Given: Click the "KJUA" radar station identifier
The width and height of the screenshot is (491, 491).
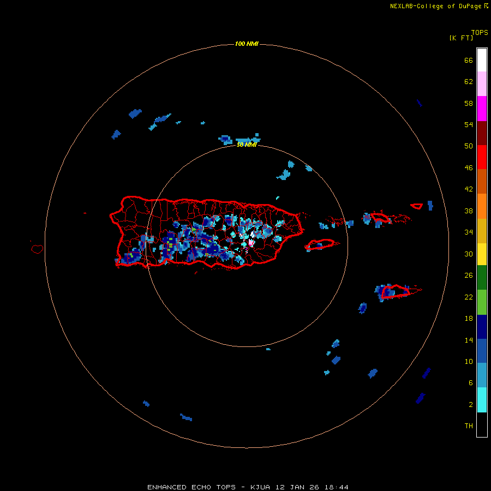Looking at the screenshot, I should 260,487.
